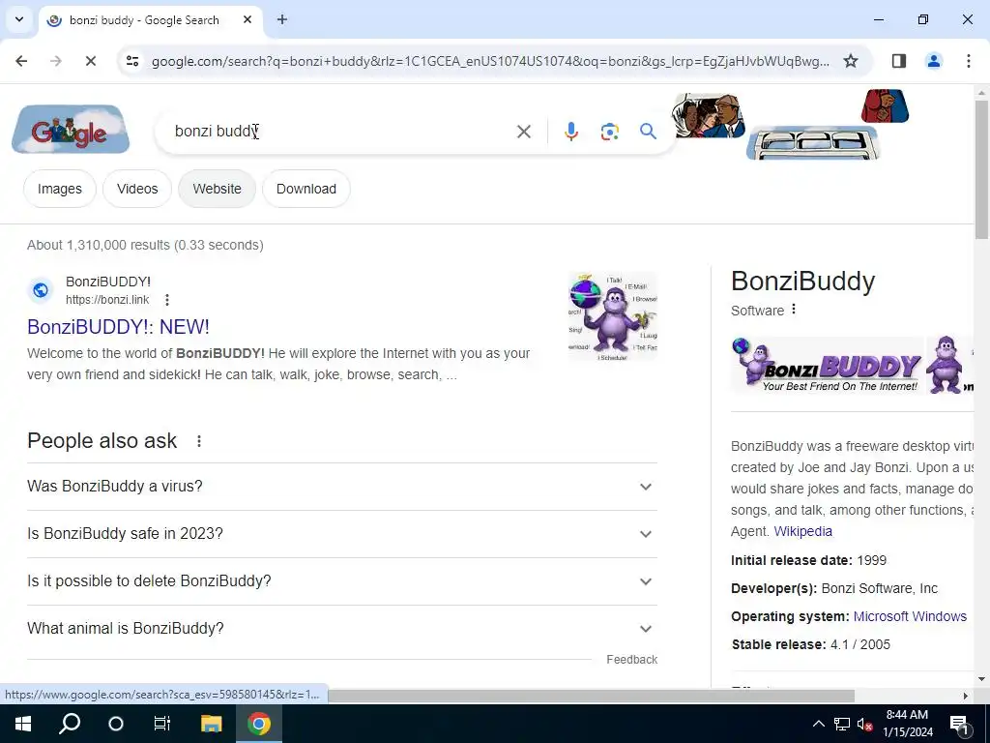Open a new browser tab
The height and width of the screenshot is (743, 990).
pos(282,19)
